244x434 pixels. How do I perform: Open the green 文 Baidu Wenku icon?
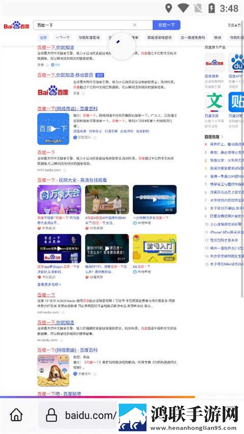(x=215, y=102)
